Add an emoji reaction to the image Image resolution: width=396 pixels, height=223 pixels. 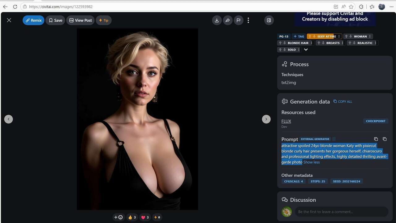[118, 217]
